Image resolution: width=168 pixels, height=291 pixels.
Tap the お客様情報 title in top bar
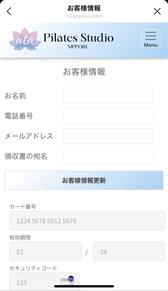pos(84,8)
